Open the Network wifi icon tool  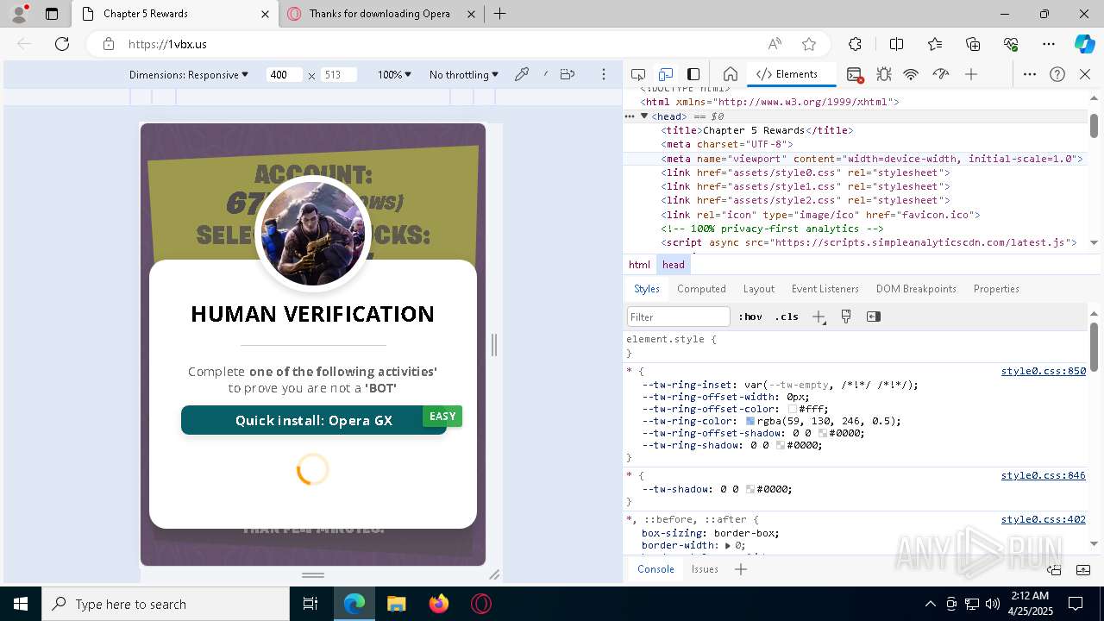tap(911, 74)
